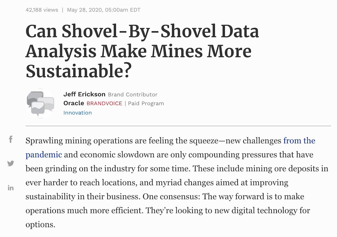The height and width of the screenshot is (237, 337).
Task: Open the Oracle brand link
Action: 73,103
